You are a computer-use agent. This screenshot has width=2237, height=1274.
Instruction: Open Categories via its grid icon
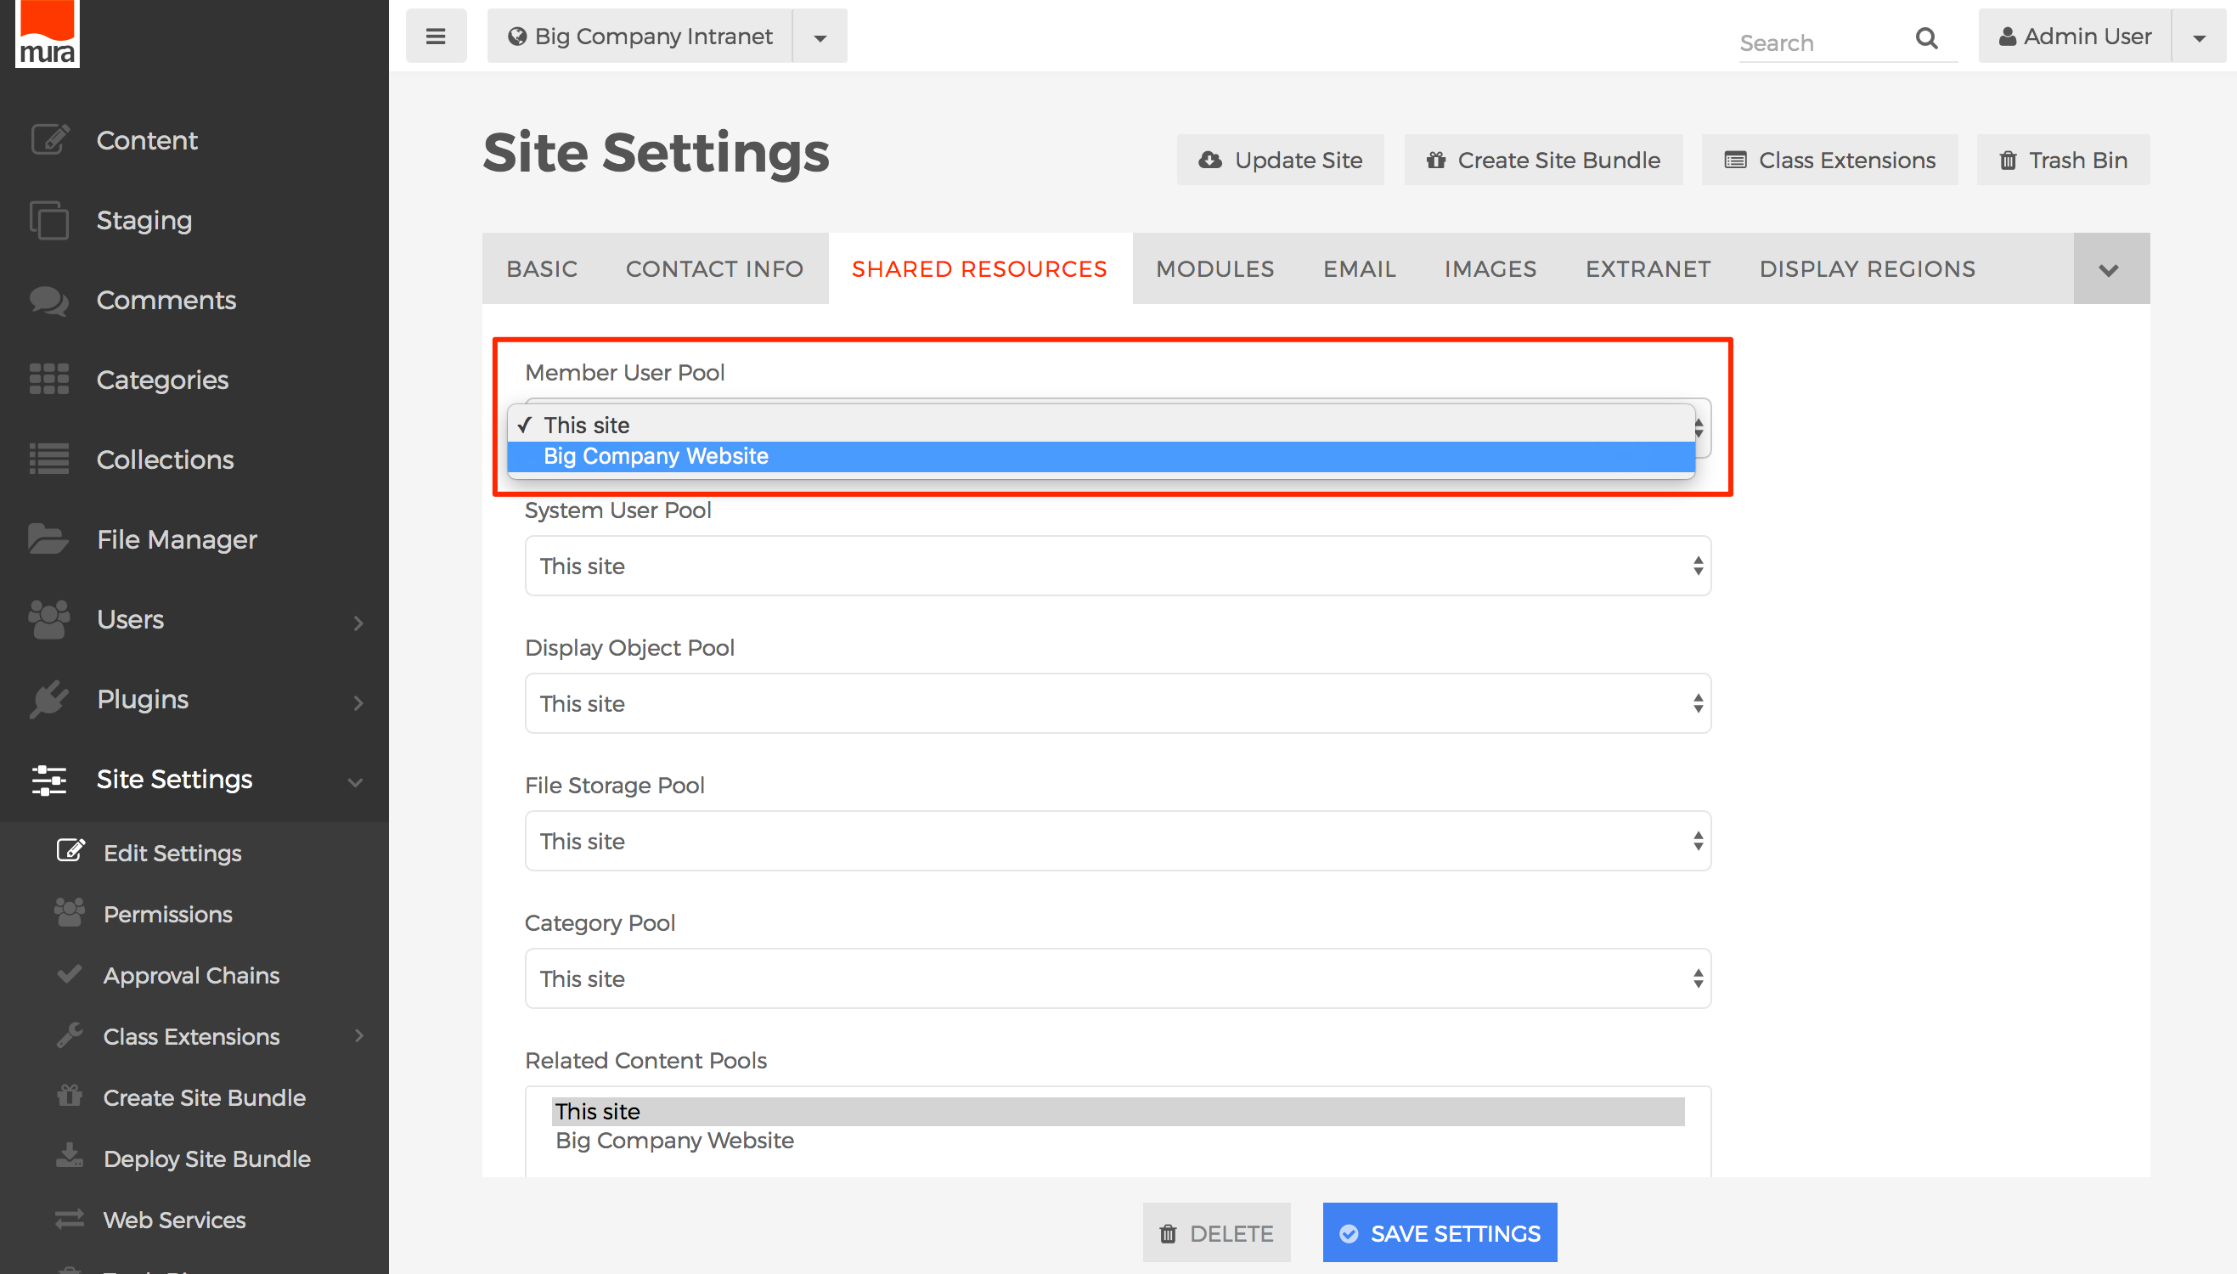(49, 380)
